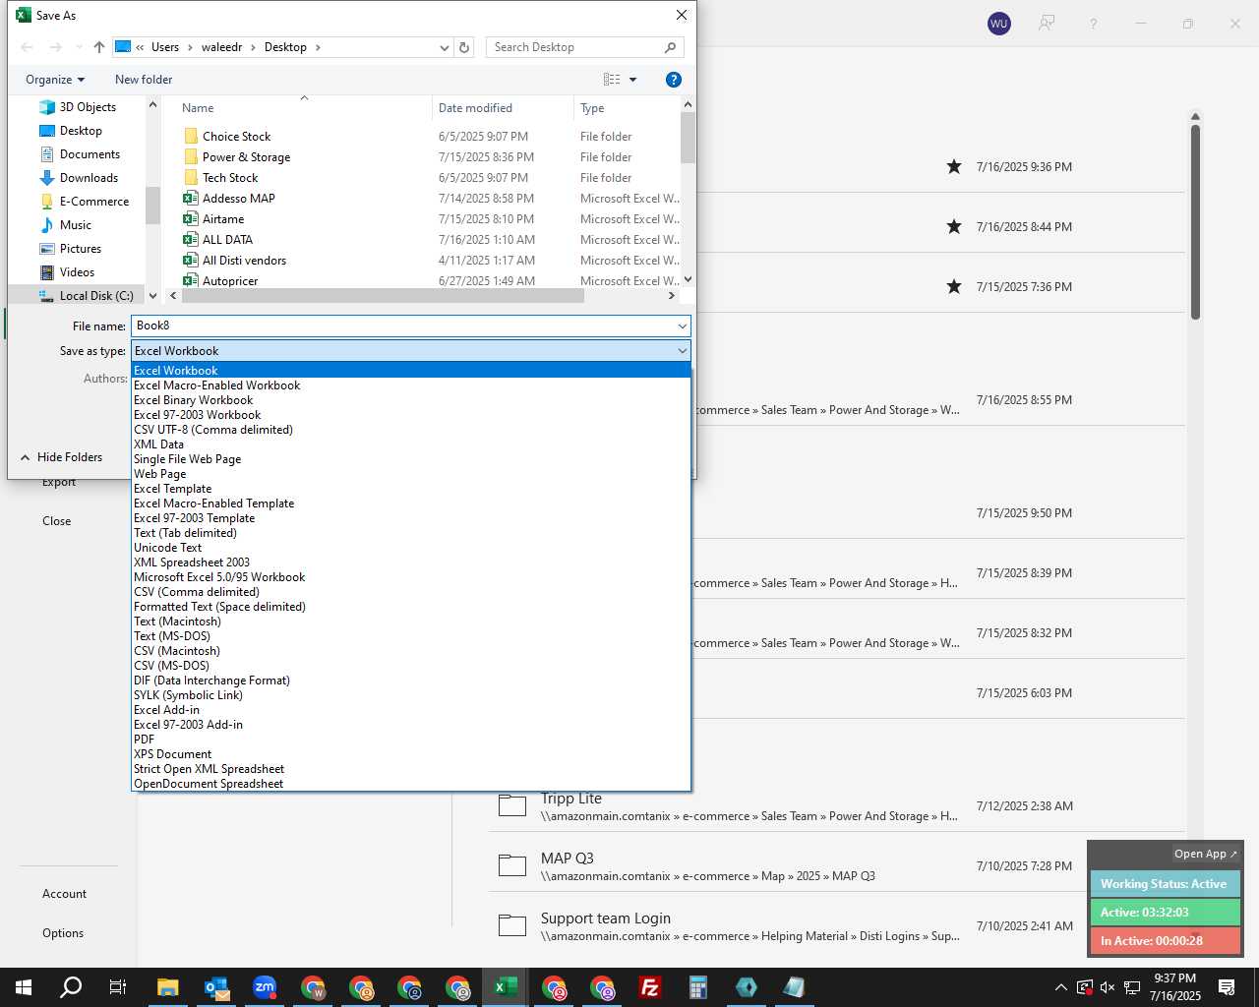Open the view options dropdown arrow
The width and height of the screenshot is (1259, 1007).
pyautogui.click(x=632, y=80)
